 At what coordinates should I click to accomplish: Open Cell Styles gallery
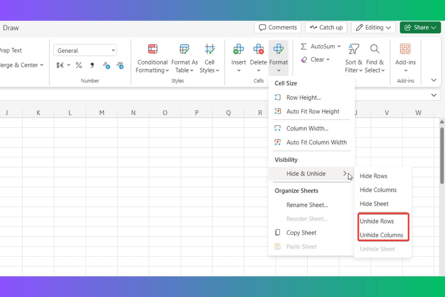pos(209,49)
